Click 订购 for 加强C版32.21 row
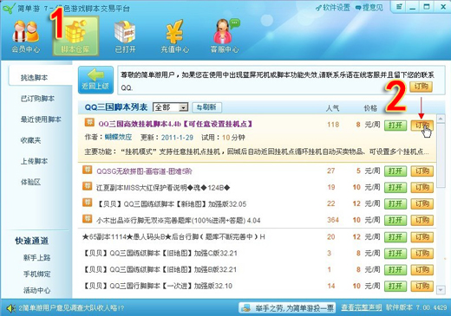 coord(422,254)
